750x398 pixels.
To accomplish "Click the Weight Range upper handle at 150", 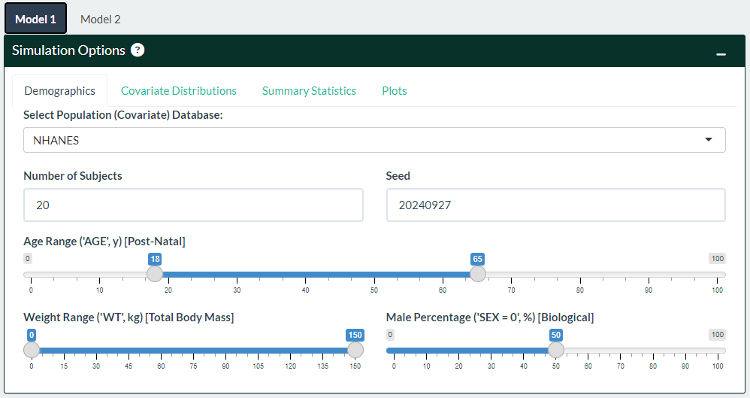I will [355, 350].
